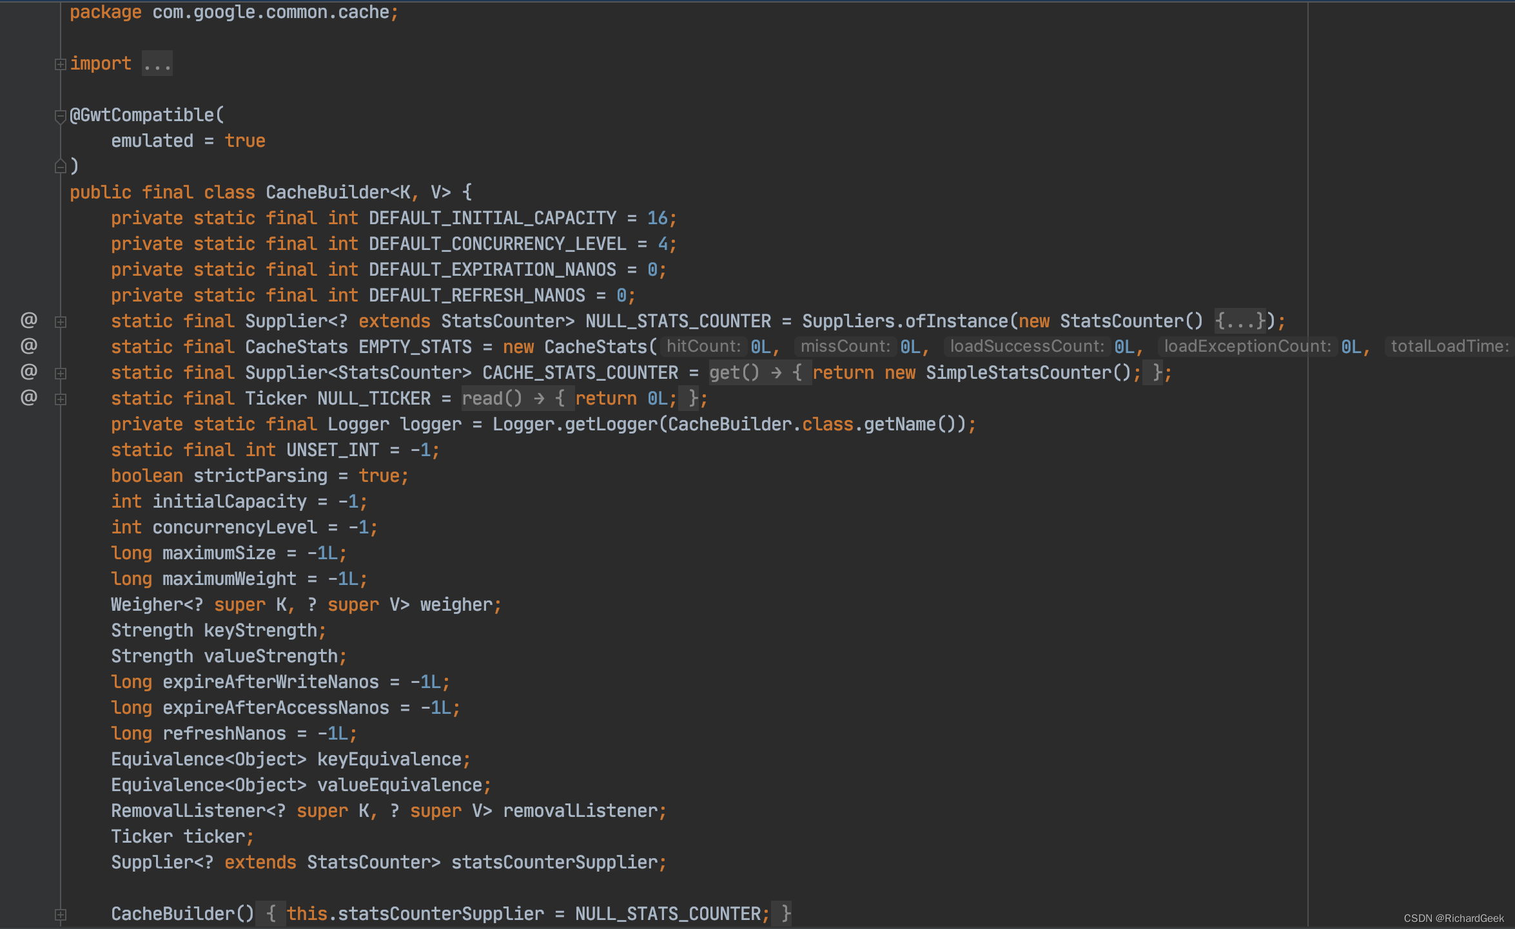Click the SimpleStatsCounter class reference
The width and height of the screenshot is (1515, 929).
coord(1019,372)
